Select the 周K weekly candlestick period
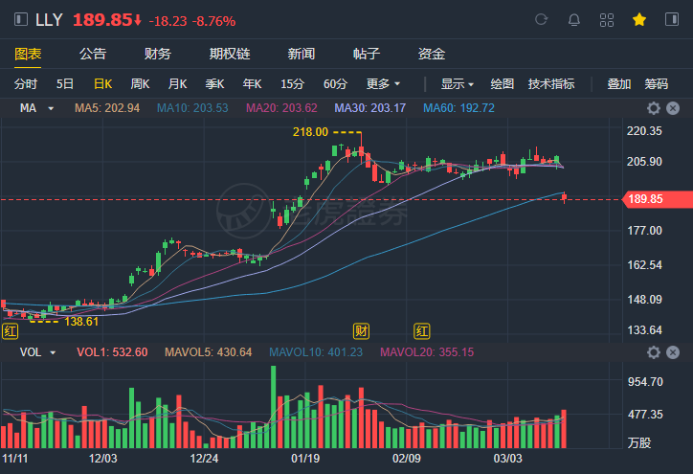 coord(140,84)
